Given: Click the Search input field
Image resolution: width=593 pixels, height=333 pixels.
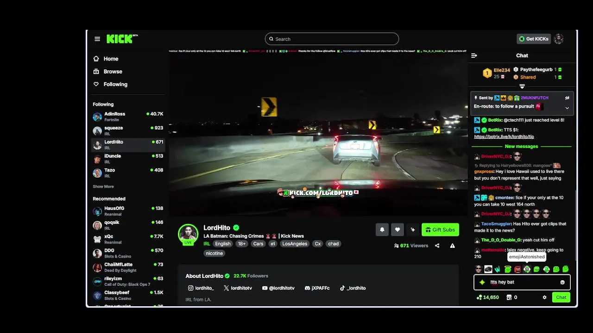Looking at the screenshot, I should click(332, 39).
